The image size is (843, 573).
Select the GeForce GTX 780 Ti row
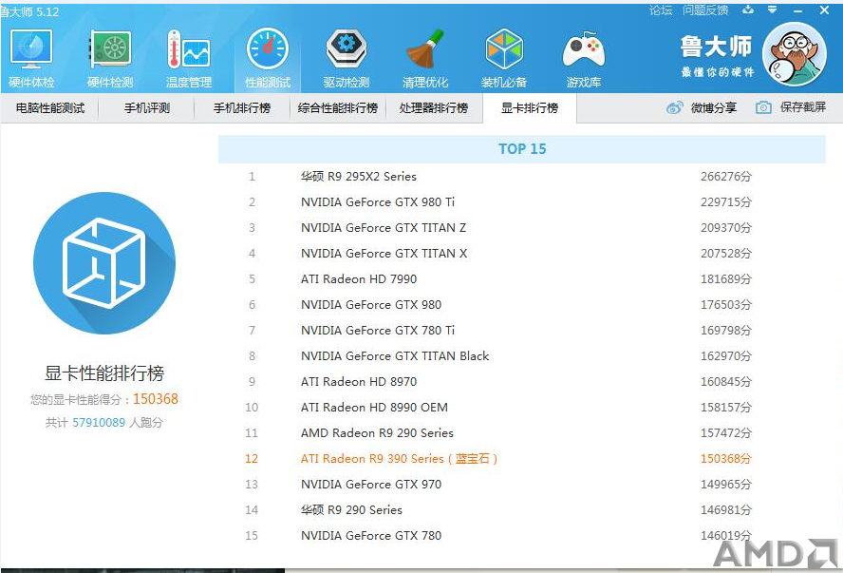point(522,331)
